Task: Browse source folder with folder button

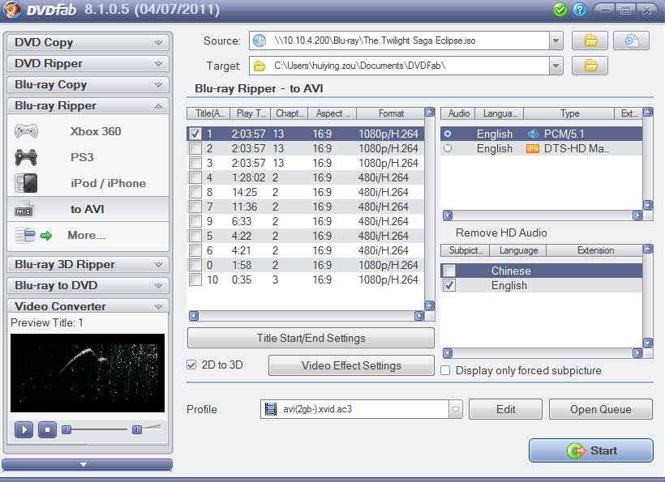Action: 590,41
